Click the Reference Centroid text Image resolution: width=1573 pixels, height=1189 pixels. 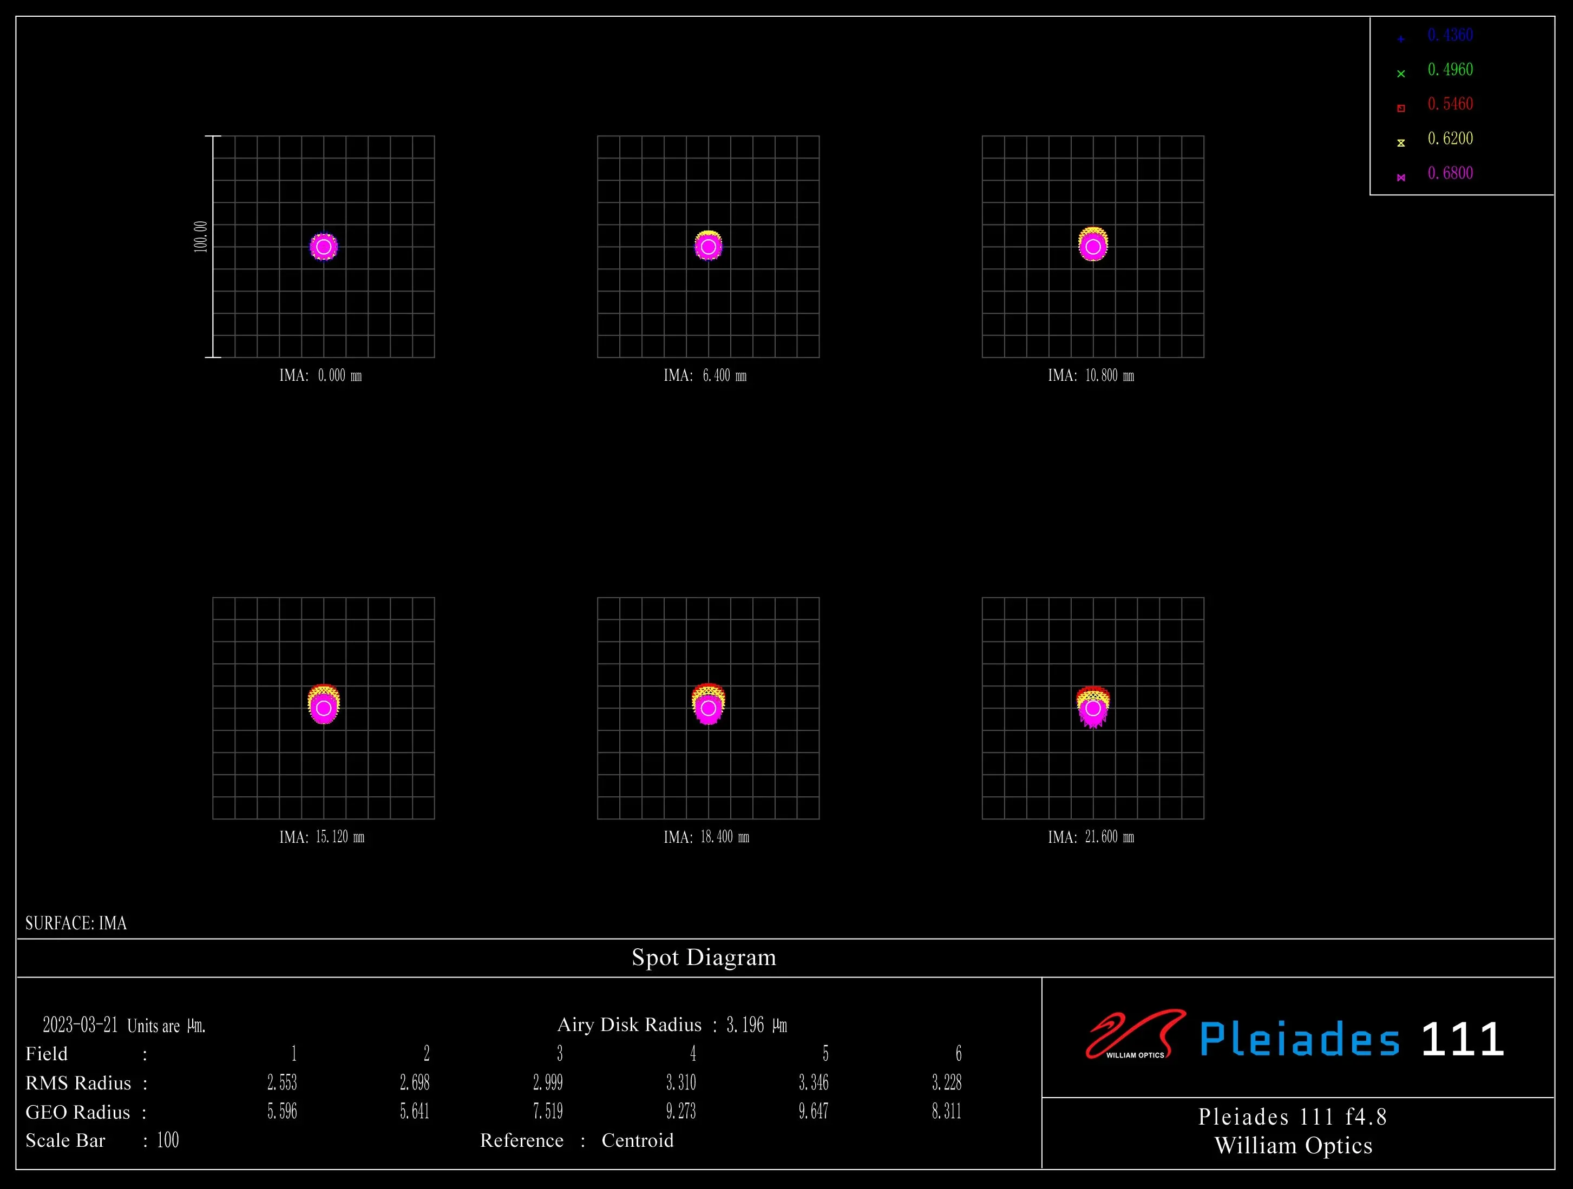576,1141
